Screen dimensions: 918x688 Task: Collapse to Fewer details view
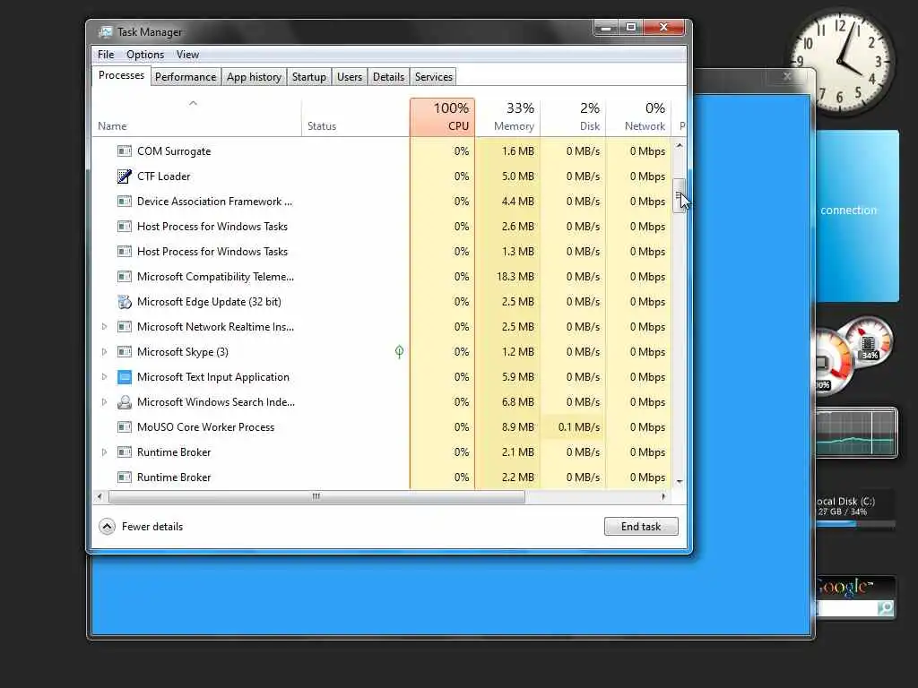(x=141, y=527)
